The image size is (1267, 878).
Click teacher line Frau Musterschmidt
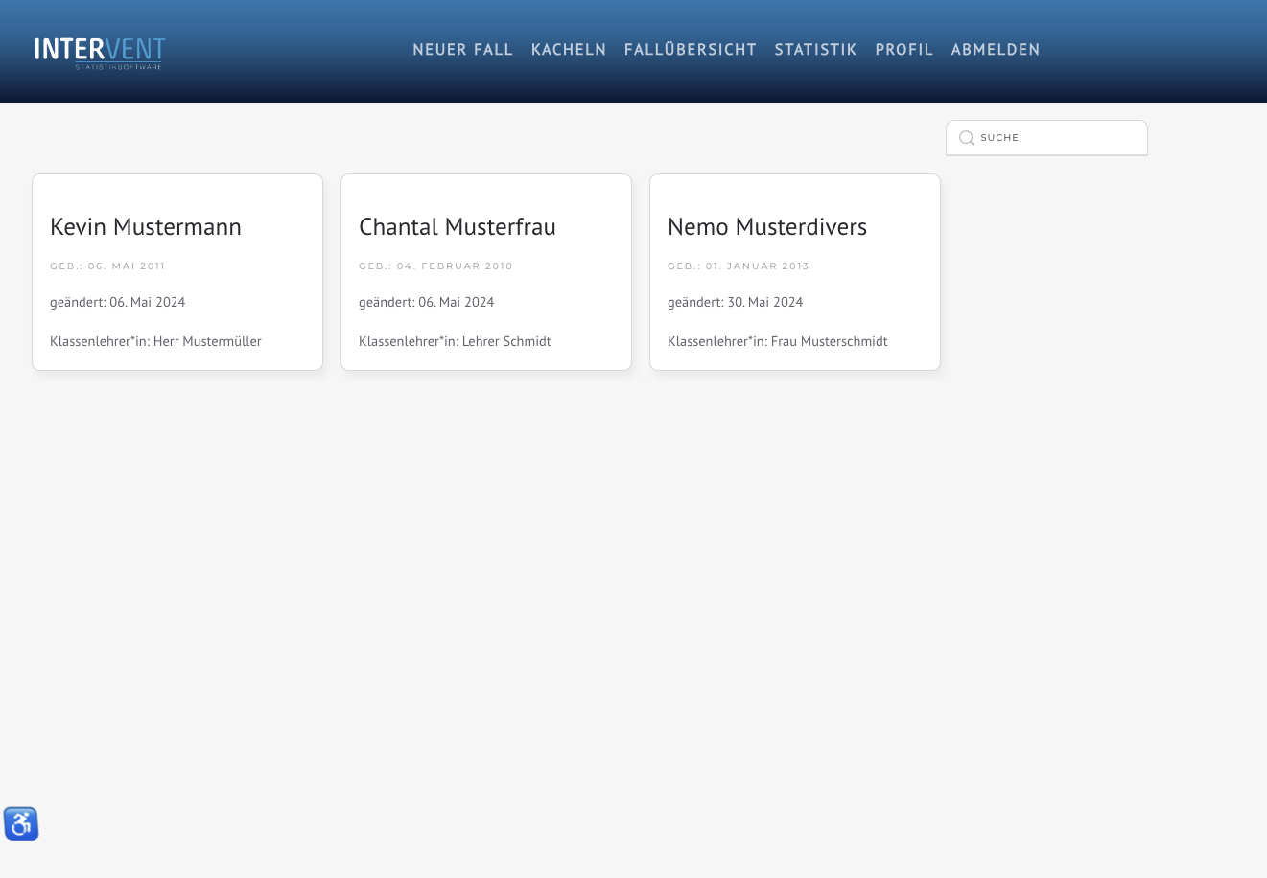point(777,341)
